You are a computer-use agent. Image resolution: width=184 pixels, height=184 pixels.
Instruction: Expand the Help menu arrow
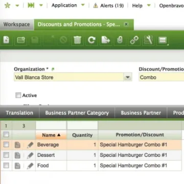pyautogui.click(x=149, y=5)
